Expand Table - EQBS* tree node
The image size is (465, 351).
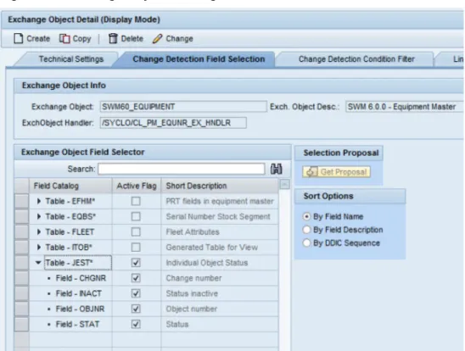click(x=38, y=217)
